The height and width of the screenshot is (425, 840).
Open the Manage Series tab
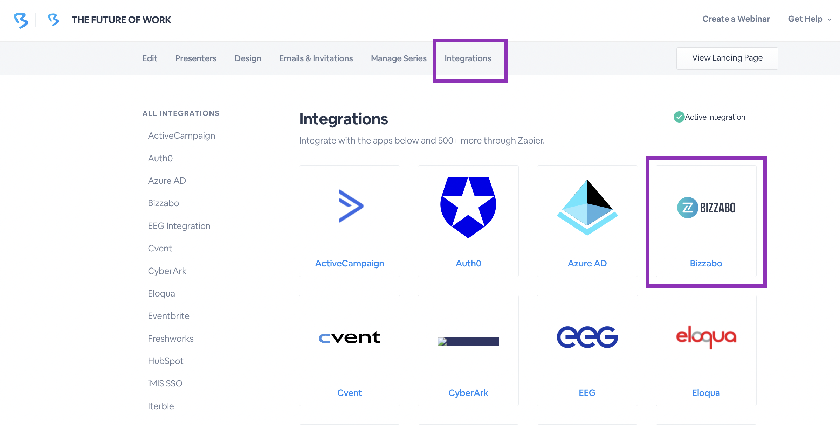pos(399,58)
